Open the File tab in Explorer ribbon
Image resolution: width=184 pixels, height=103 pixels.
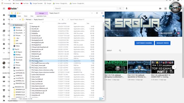(13, 16)
